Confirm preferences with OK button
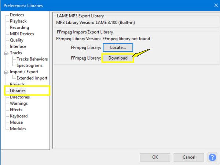This screenshot has height=165, width=220. pyautogui.click(x=155, y=157)
